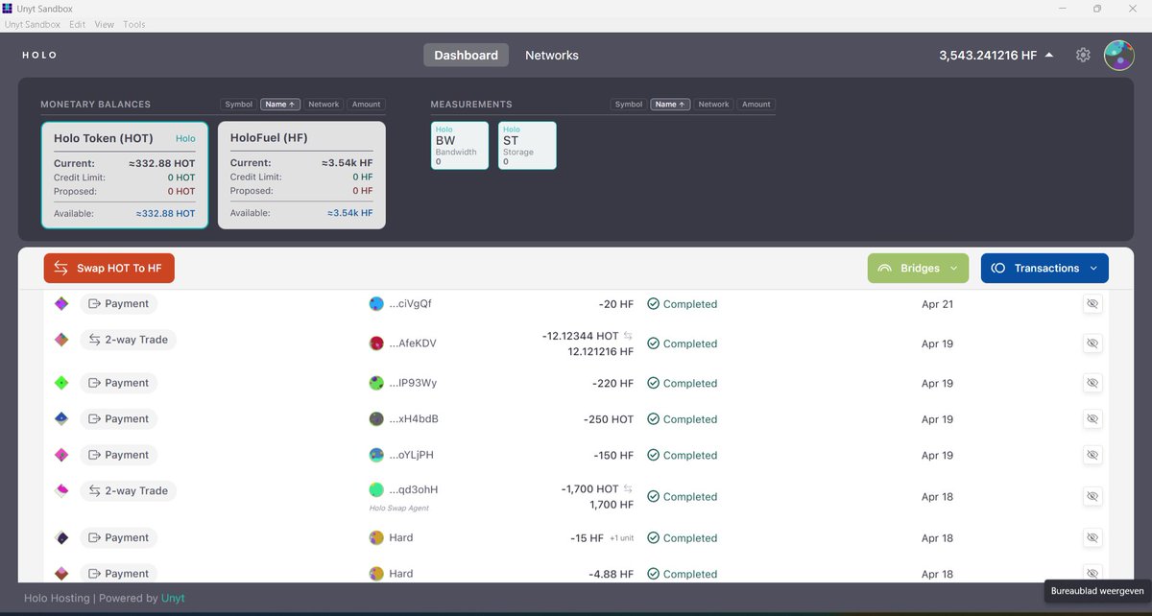1152x616 pixels.
Task: Open the Edit menu
Action: click(77, 24)
